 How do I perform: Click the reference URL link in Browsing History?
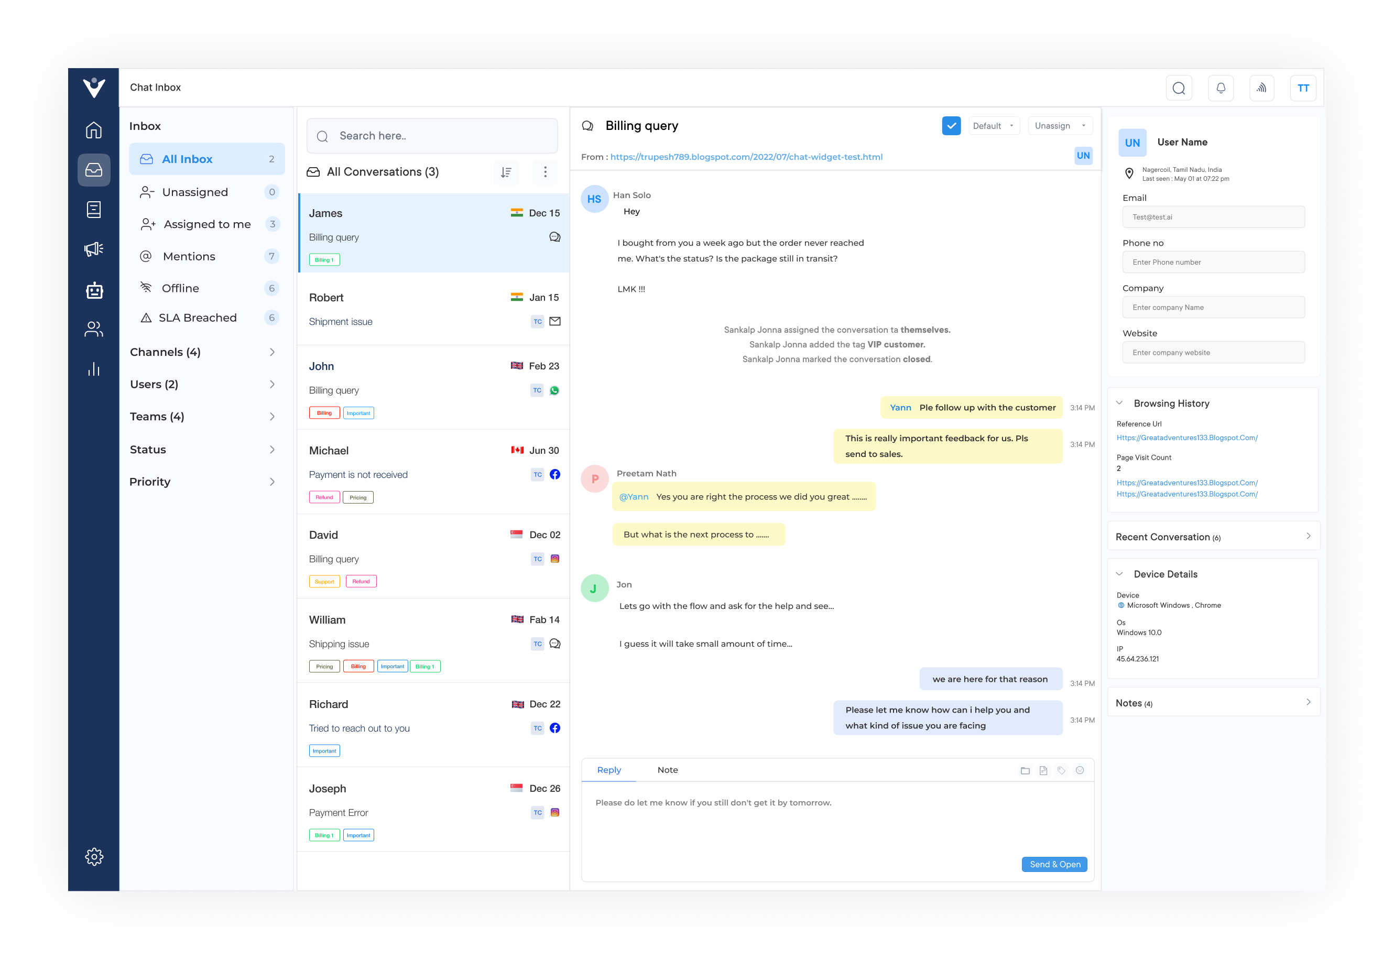click(1189, 437)
